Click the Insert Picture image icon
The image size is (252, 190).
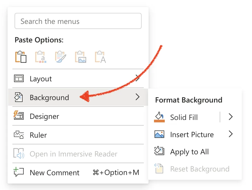point(159,134)
